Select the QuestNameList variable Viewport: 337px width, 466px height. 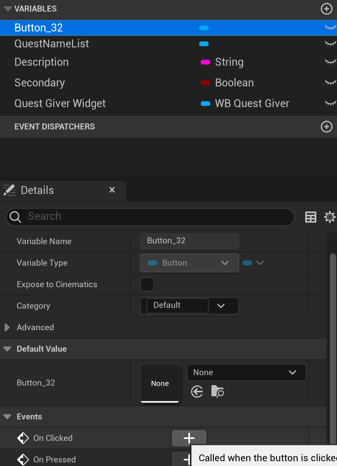(x=52, y=44)
